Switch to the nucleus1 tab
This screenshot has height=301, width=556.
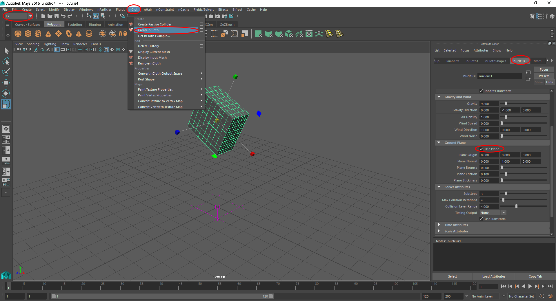[520, 61]
